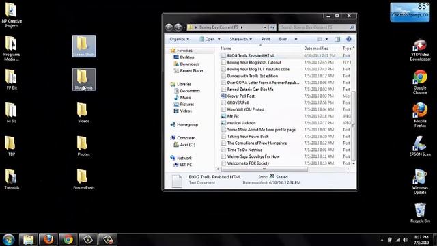437x246 pixels.
Task: Select the Blog Posts desktop folder
Action: 84,79
